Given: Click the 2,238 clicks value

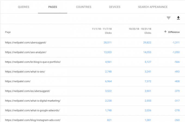Looking at the screenshot, I should tap(108, 101).
